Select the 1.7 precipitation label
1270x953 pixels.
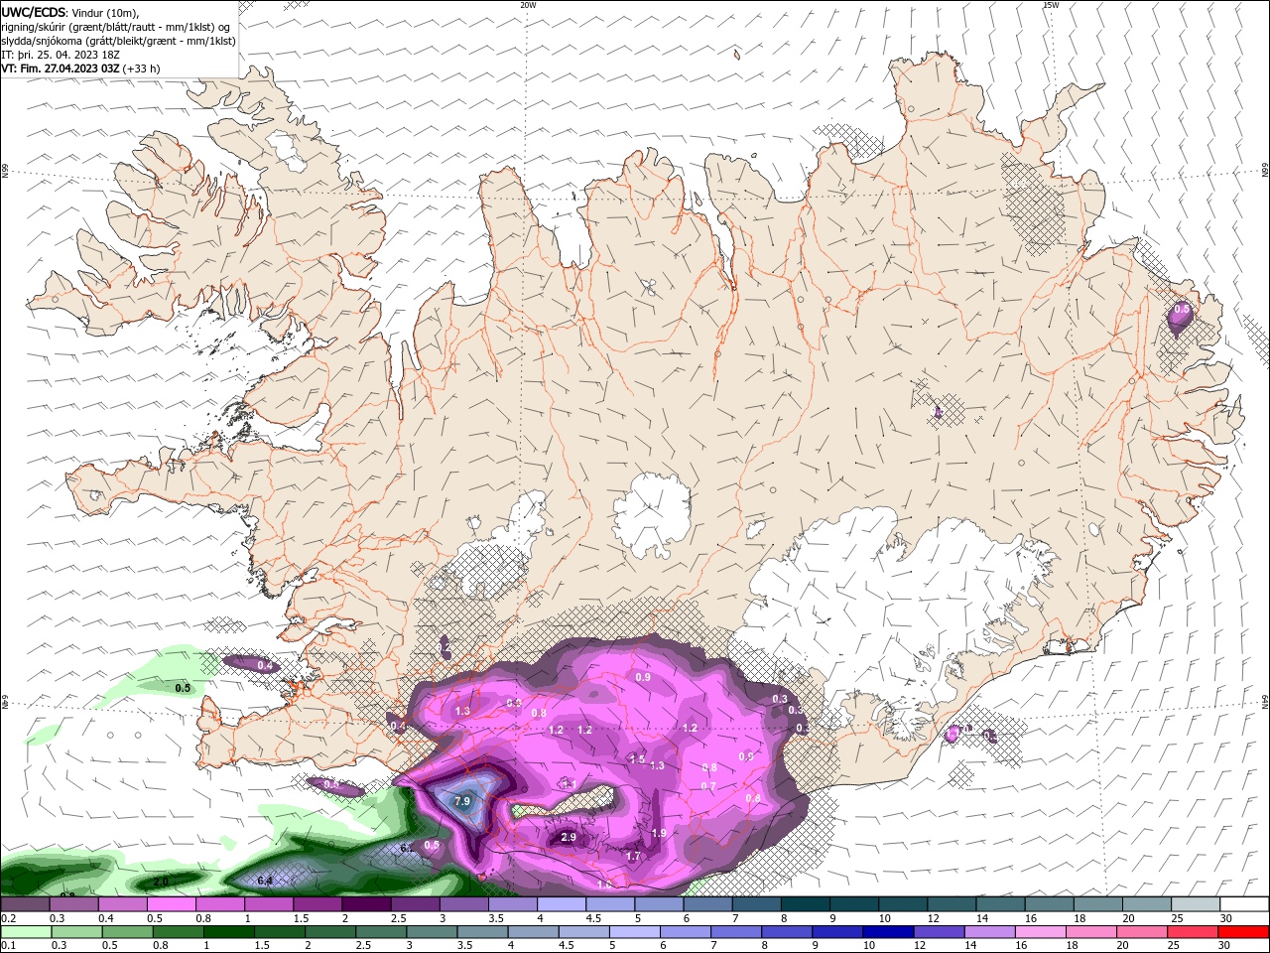(x=634, y=856)
